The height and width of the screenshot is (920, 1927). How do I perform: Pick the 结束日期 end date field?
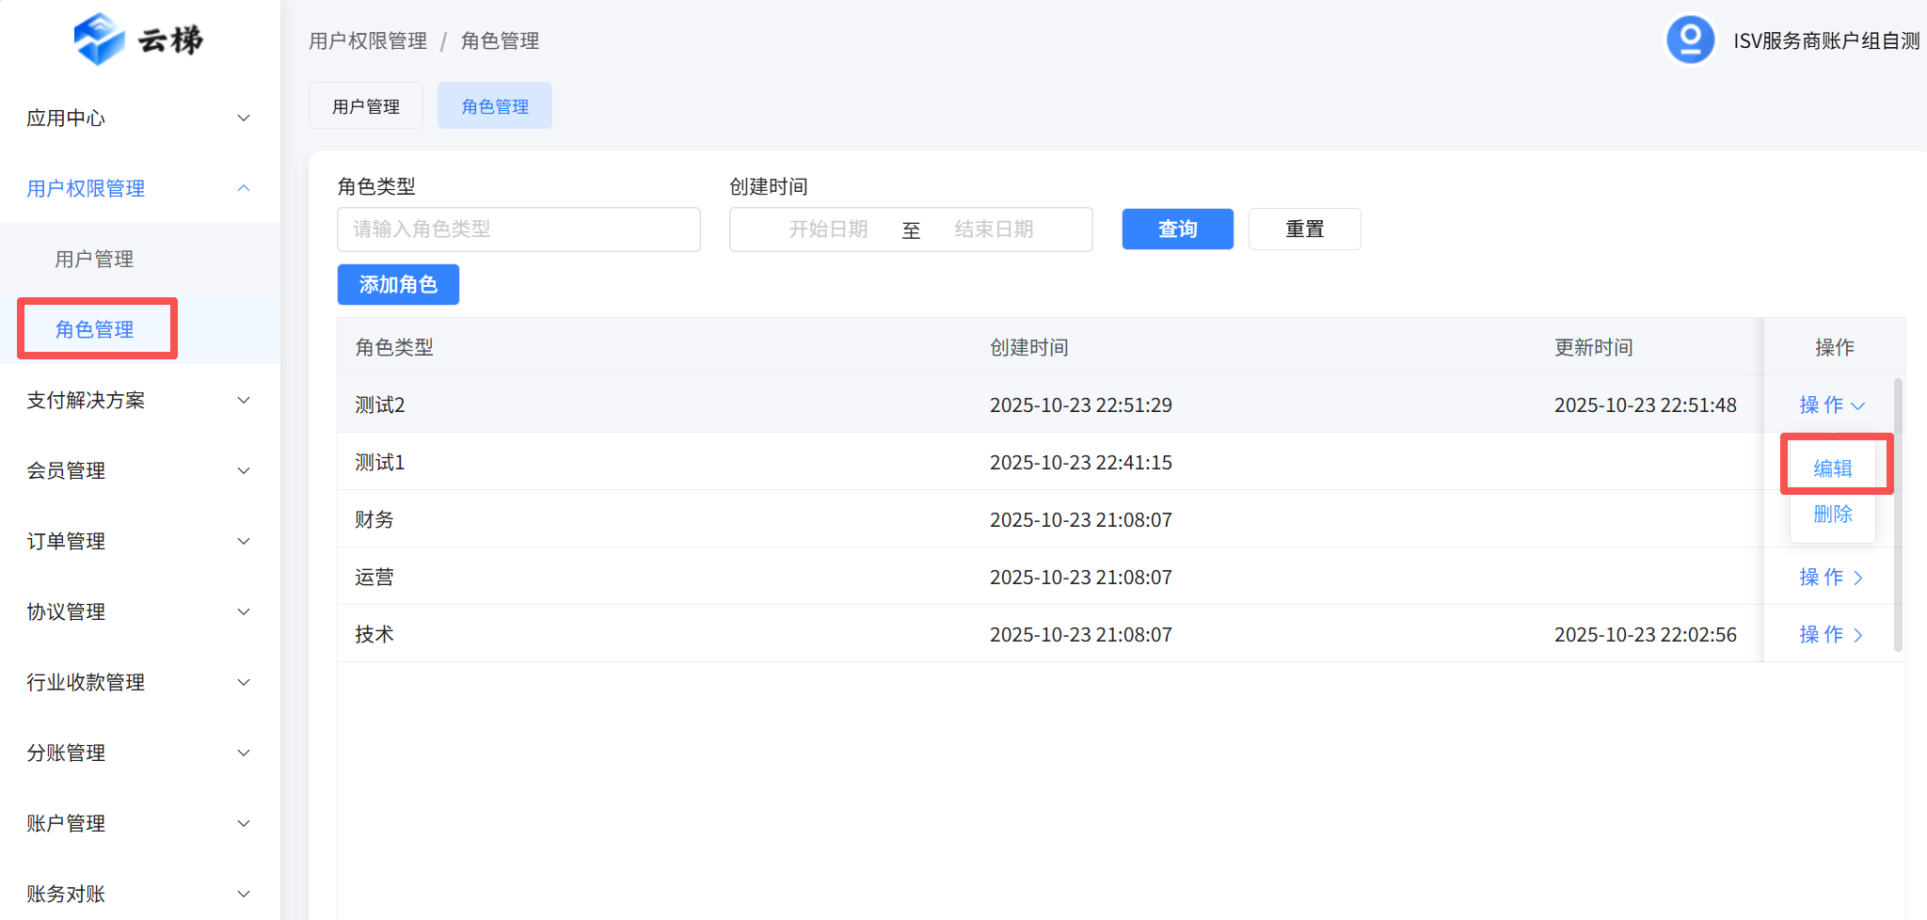(x=994, y=230)
